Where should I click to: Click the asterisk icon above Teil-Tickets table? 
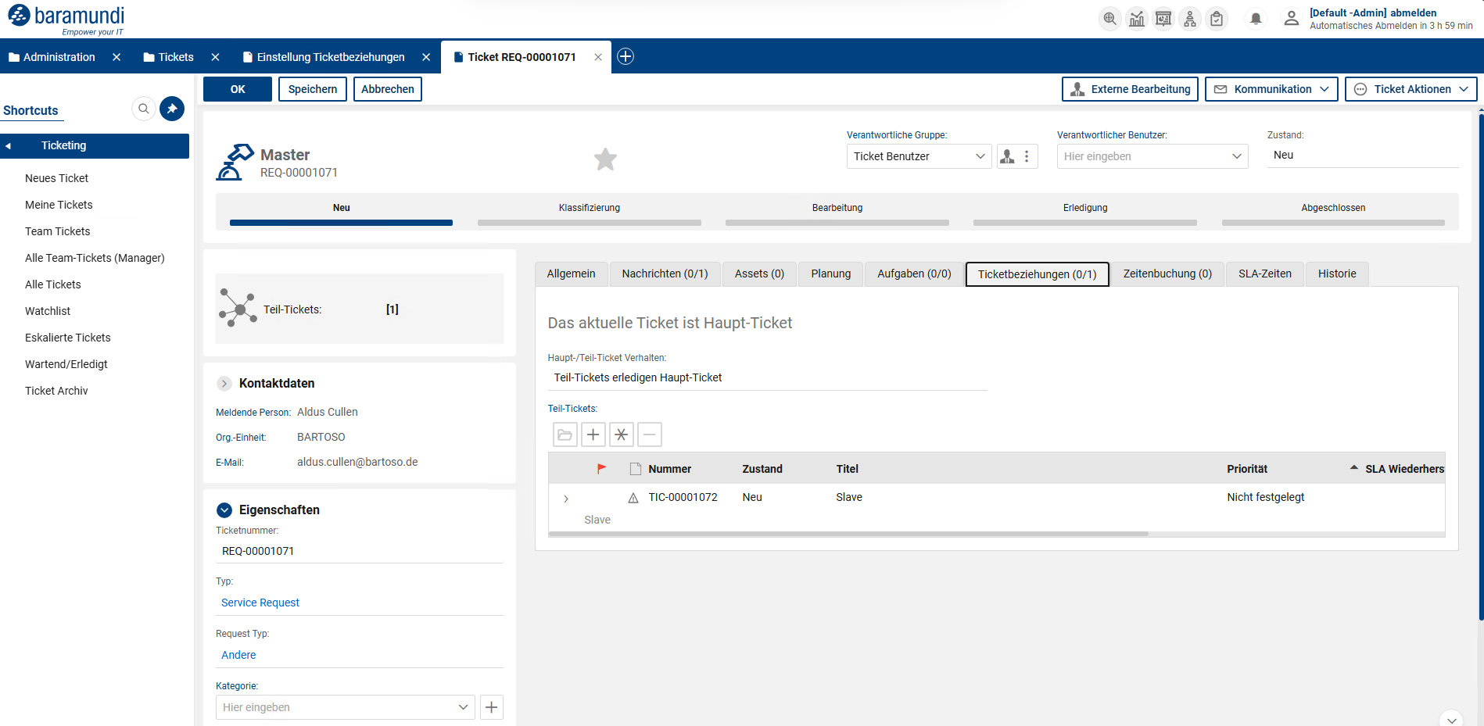(622, 435)
